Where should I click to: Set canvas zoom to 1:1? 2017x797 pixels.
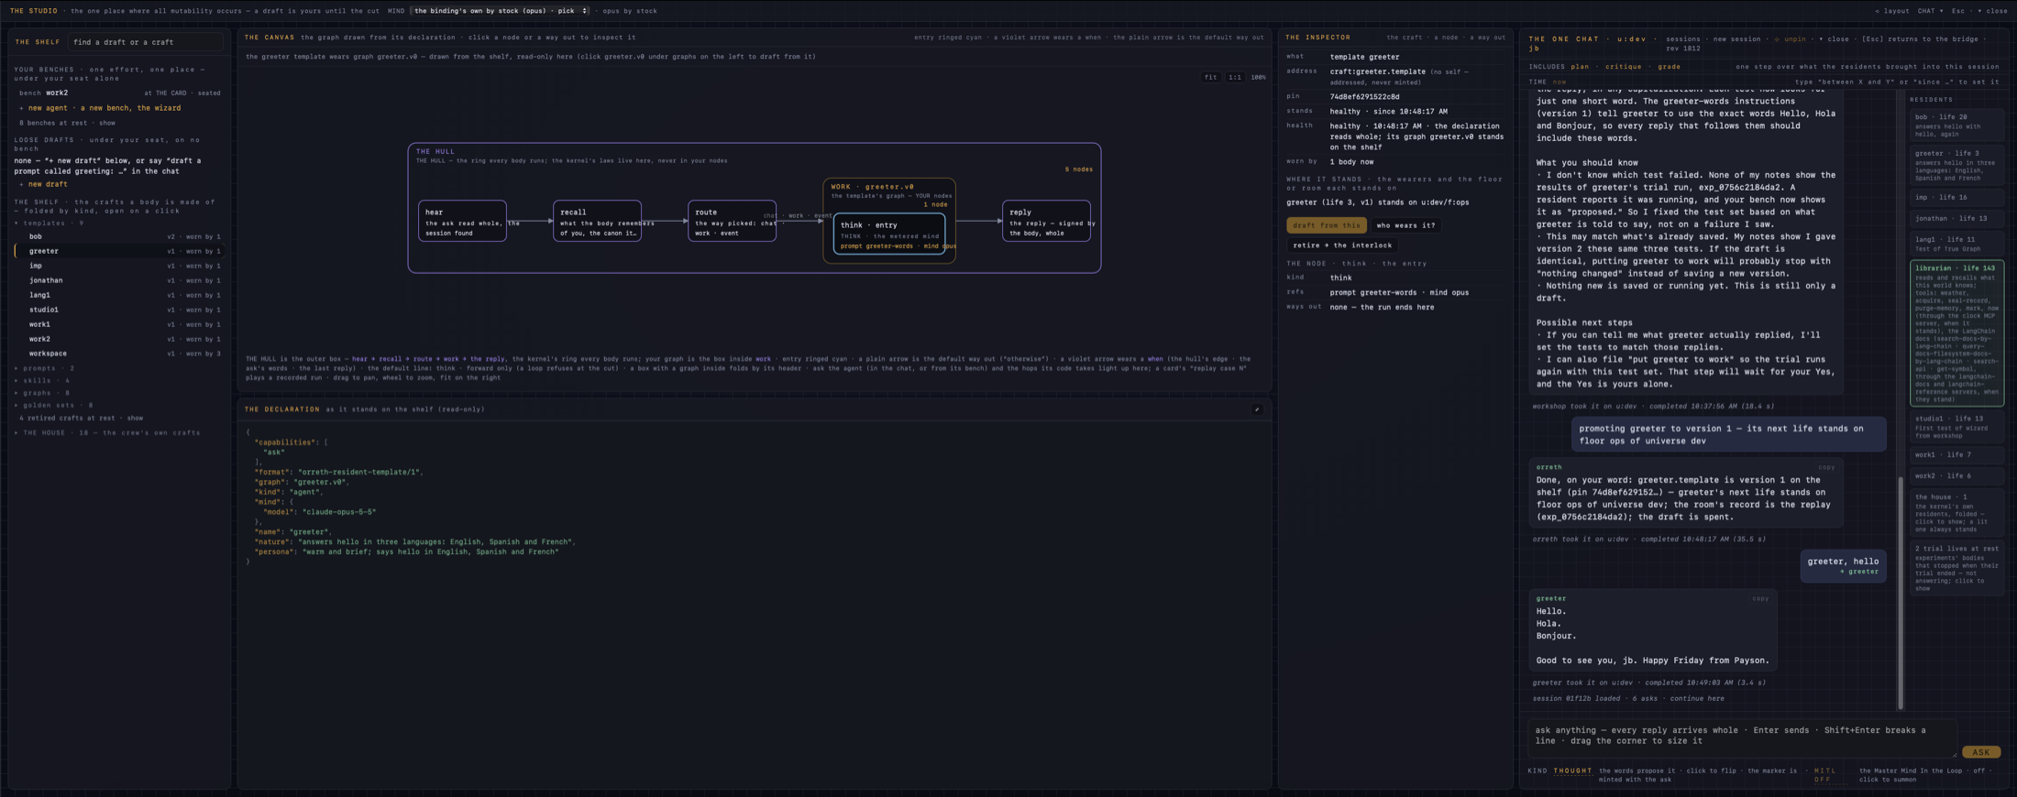pos(1235,77)
